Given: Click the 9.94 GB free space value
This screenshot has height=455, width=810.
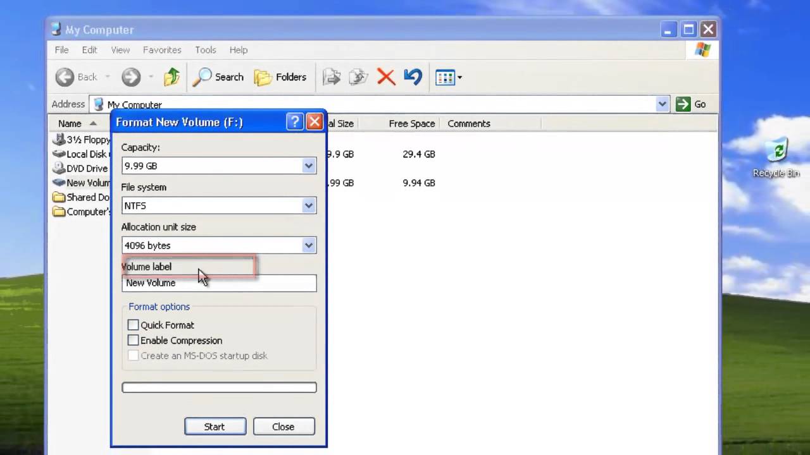Looking at the screenshot, I should click(419, 183).
